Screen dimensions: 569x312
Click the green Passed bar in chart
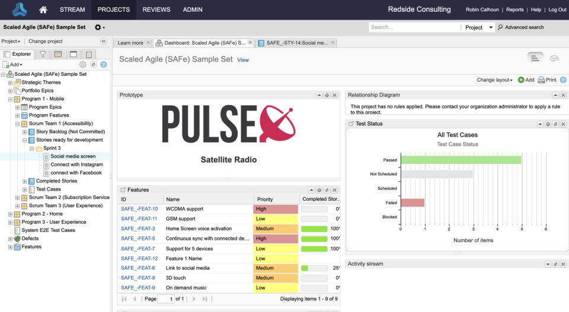point(461,160)
